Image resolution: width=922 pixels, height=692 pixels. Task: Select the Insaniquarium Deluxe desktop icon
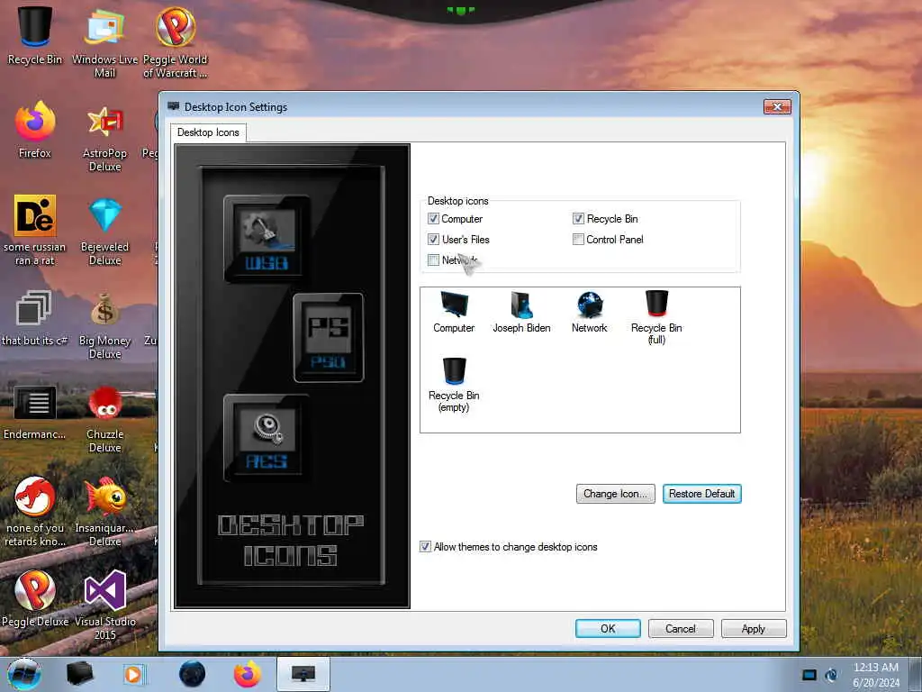click(104, 512)
